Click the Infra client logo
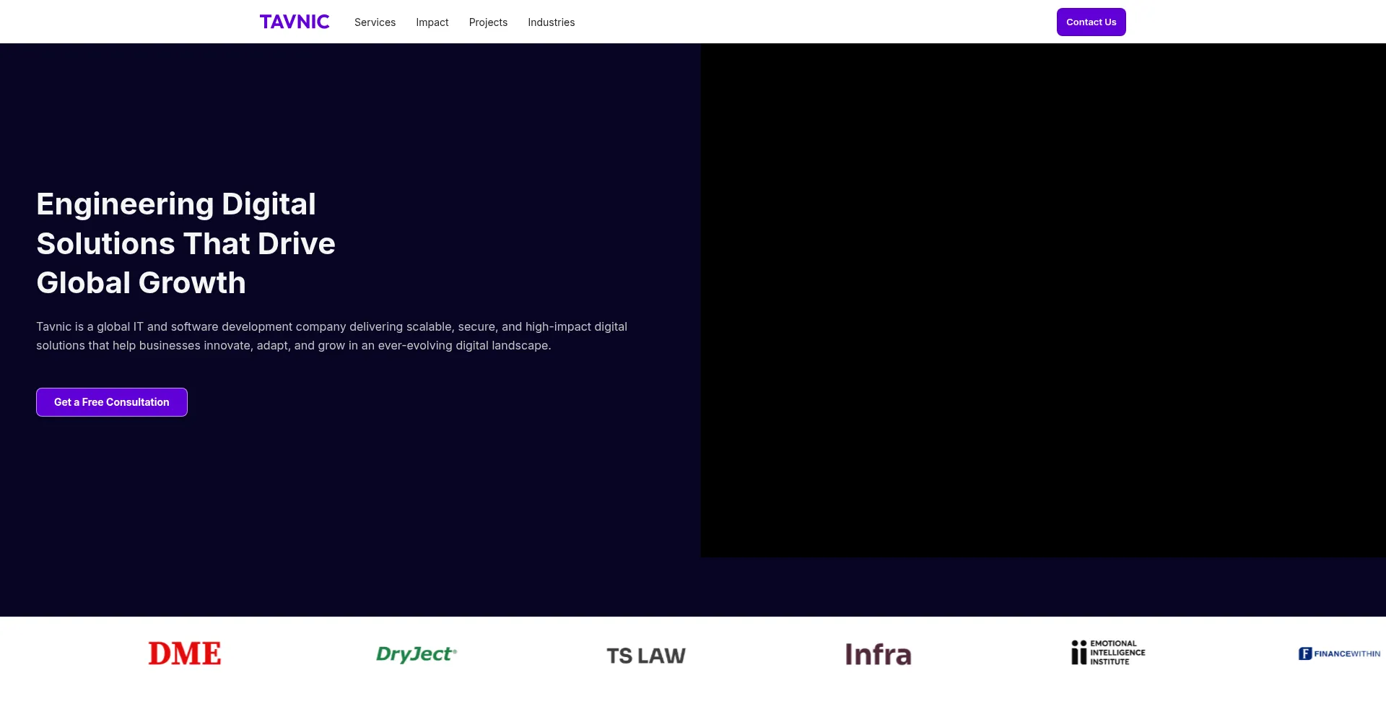 [878, 654]
